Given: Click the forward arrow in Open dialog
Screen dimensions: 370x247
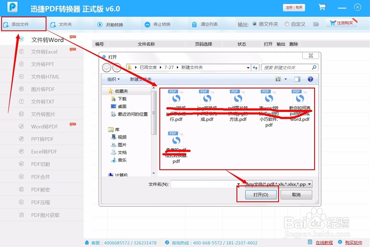Looking at the screenshot, I should 117,68.
